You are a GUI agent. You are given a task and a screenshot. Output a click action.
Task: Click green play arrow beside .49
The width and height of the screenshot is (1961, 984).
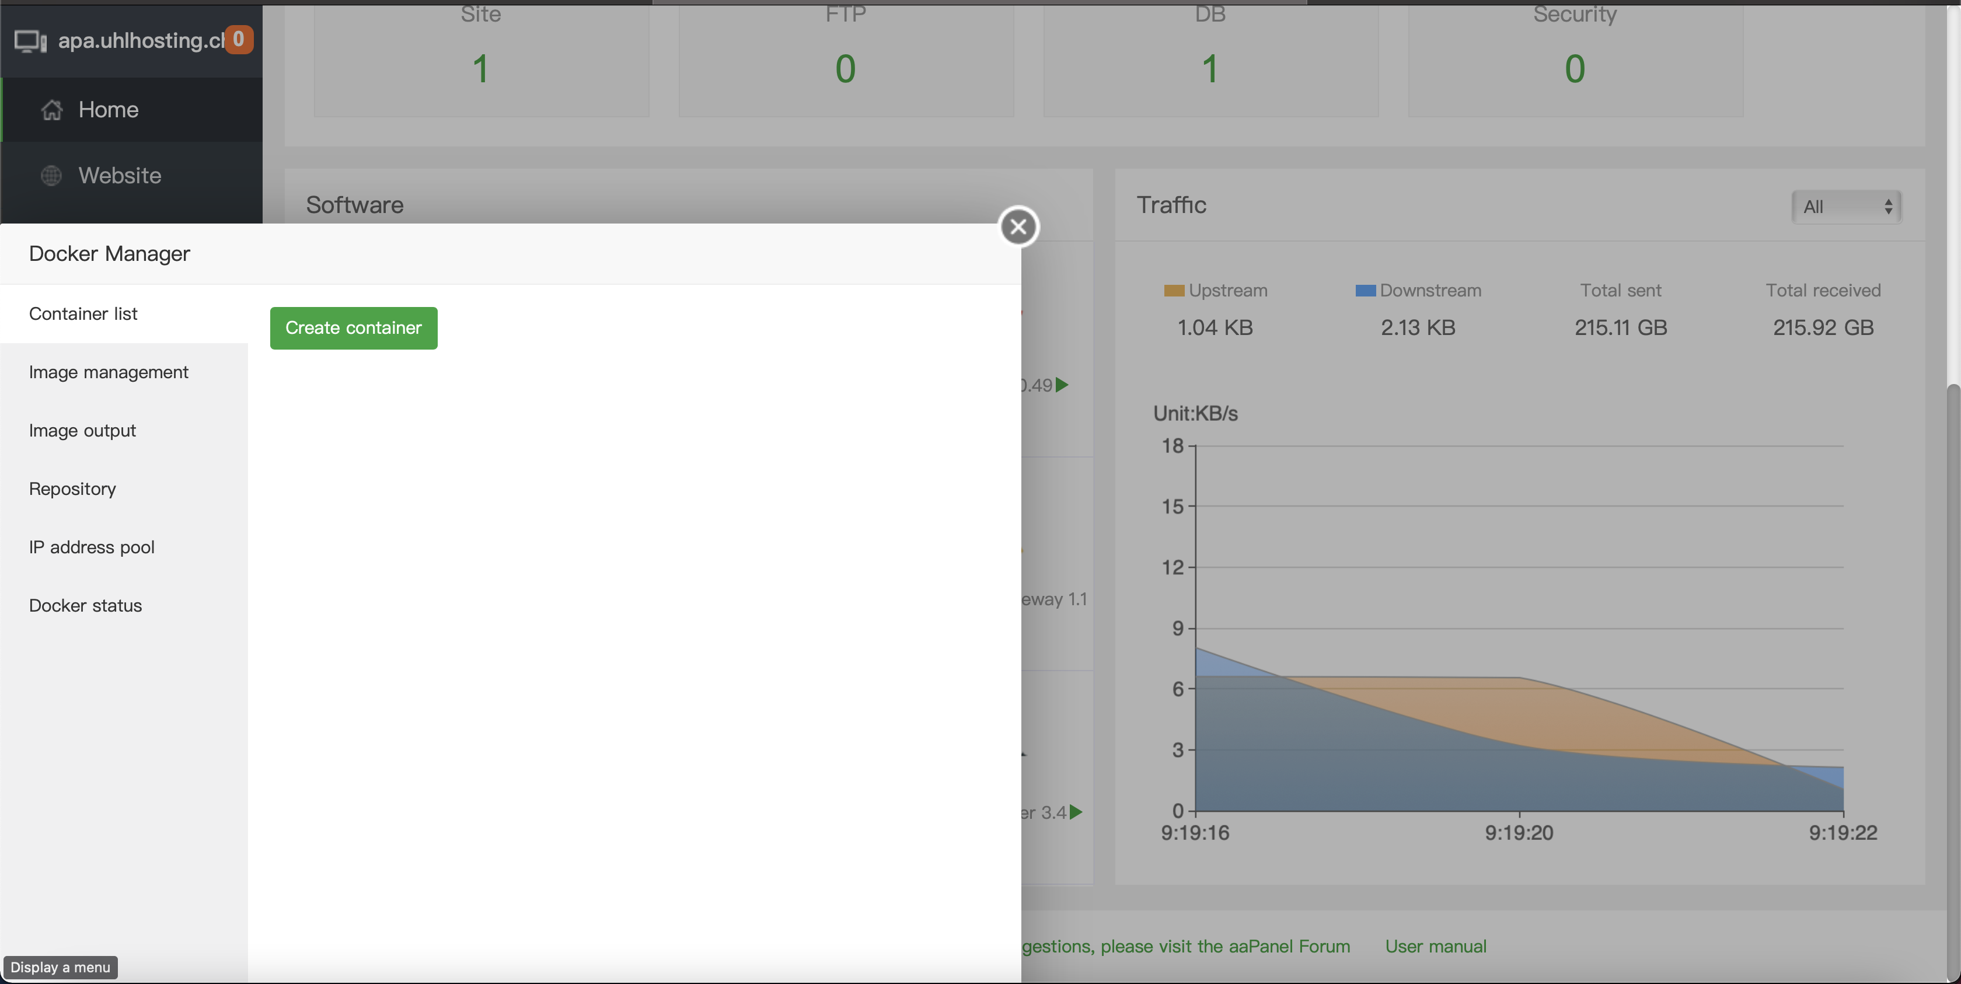click(1062, 385)
